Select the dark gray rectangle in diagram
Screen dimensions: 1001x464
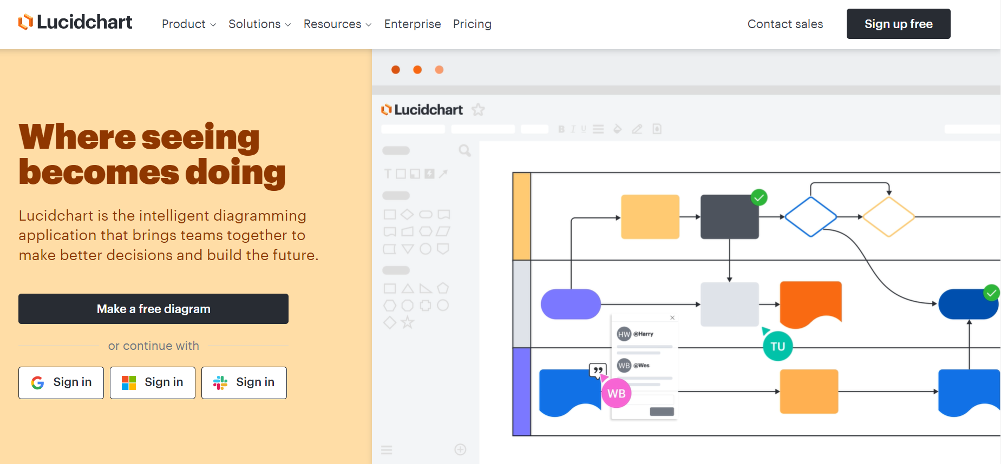(729, 217)
